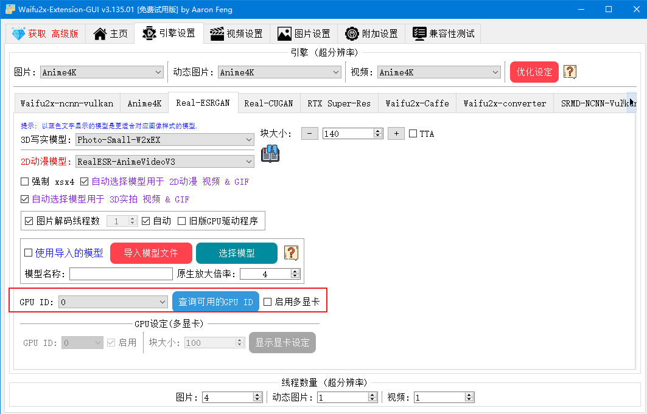
Task: Select the Real-ESRGAN engine tab
Action: click(x=203, y=103)
